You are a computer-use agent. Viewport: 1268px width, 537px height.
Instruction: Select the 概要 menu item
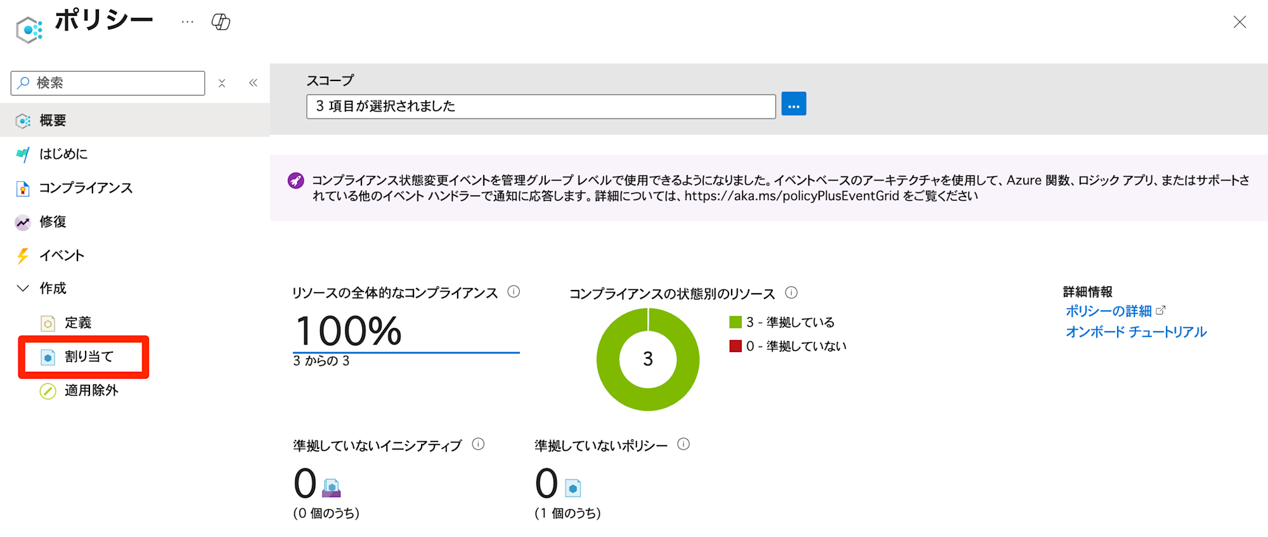tap(135, 120)
